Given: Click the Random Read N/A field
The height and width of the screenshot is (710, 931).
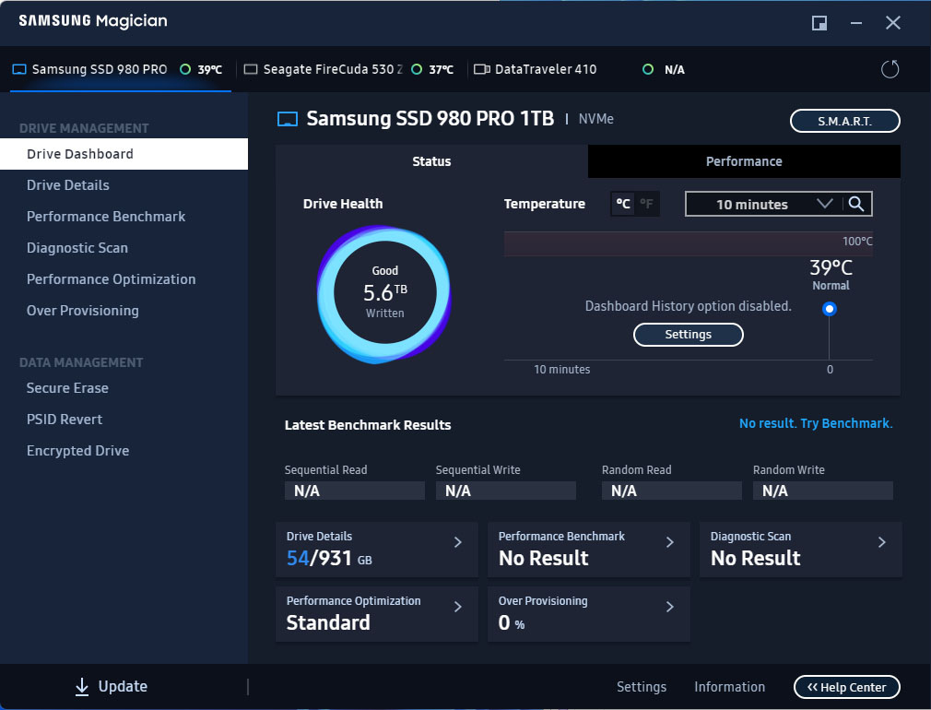Looking at the screenshot, I should pos(672,491).
